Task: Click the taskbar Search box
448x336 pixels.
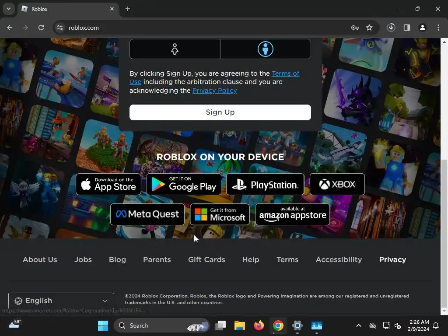Action: coord(162,325)
